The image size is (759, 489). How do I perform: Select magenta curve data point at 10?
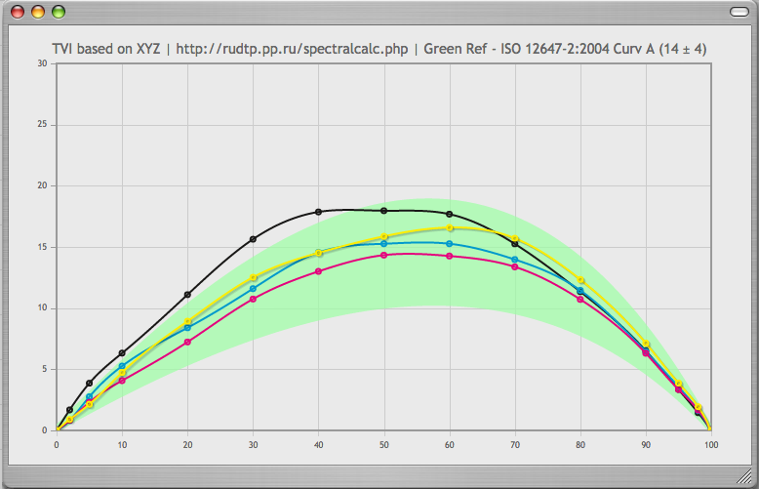122,381
